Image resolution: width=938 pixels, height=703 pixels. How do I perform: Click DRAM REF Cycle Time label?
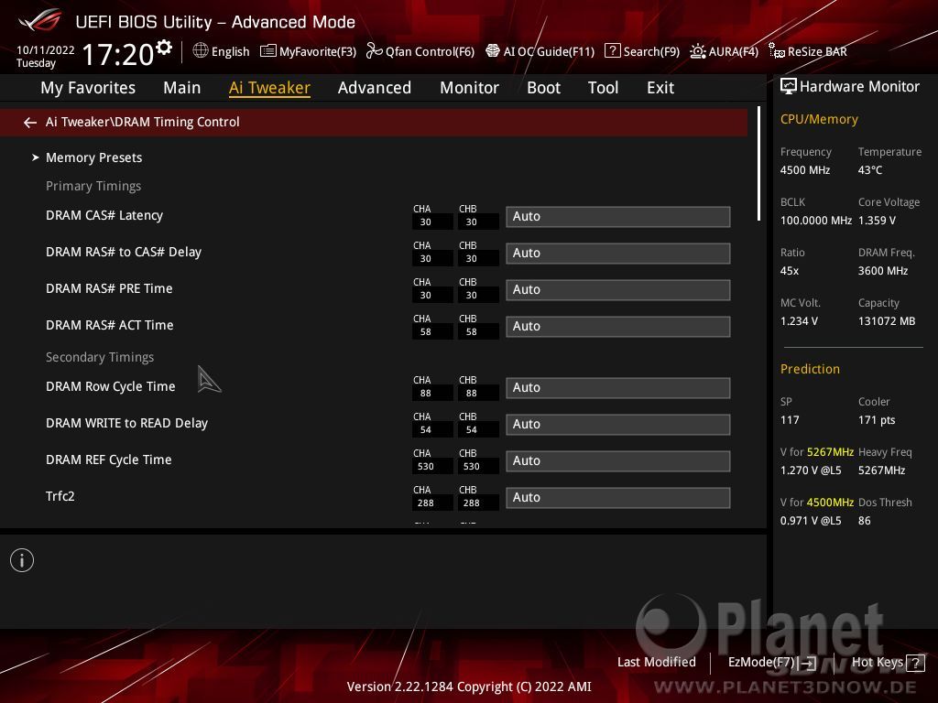(x=108, y=460)
